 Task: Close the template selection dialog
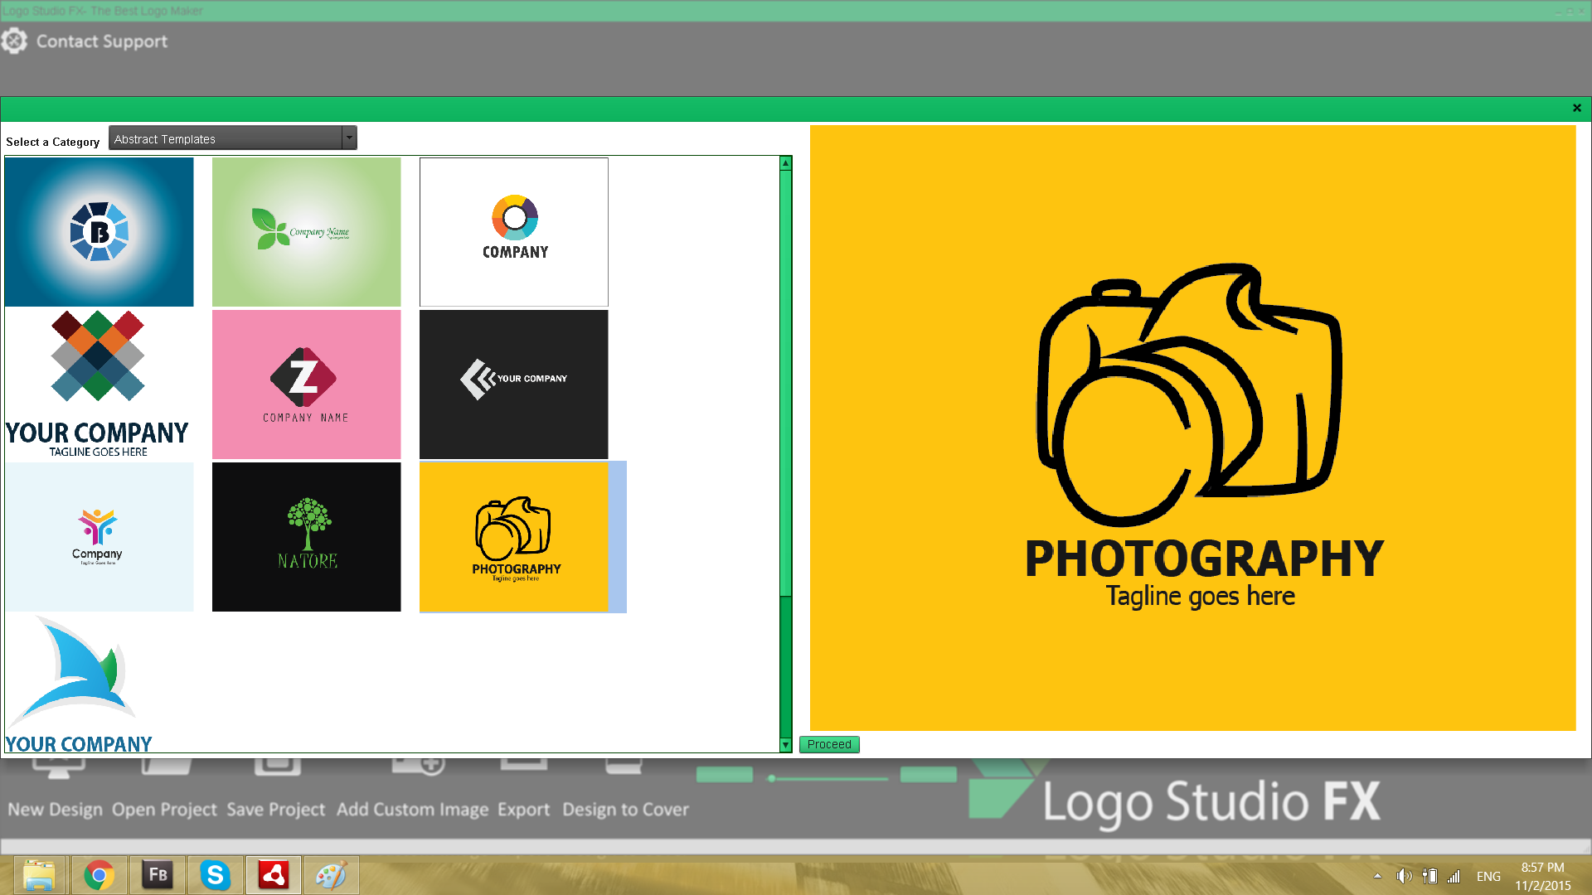click(1577, 108)
